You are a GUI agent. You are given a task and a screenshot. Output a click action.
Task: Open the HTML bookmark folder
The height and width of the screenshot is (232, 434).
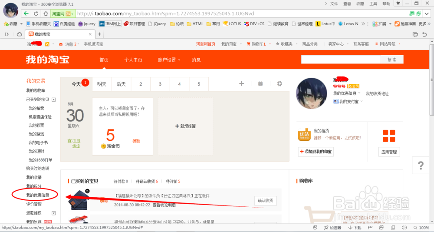[195, 24]
